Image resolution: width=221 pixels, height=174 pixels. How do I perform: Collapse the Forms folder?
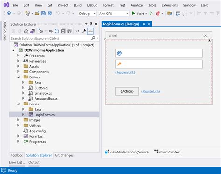19,104
